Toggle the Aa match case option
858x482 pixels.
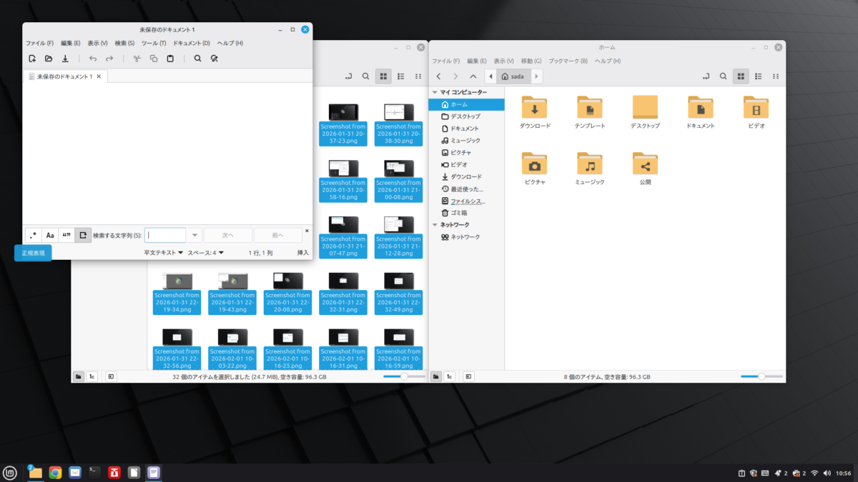[49, 235]
